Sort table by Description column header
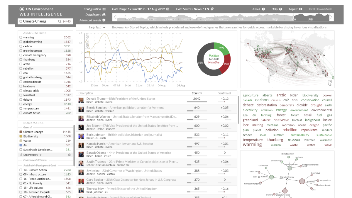 [x=86, y=93]
